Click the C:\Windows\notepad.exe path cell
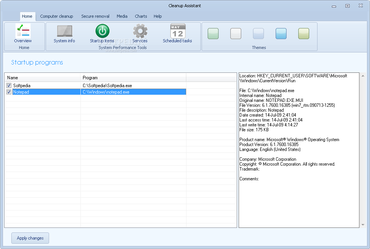Image resolution: width=370 pixels, height=249 pixels. (x=106, y=92)
